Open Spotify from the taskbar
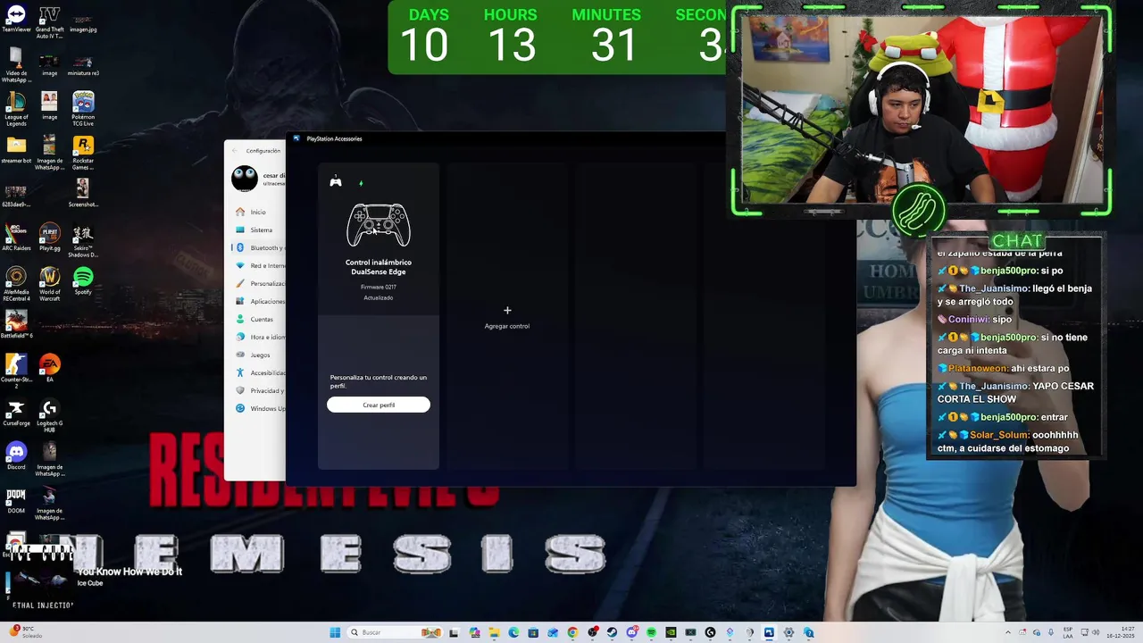The width and height of the screenshot is (1143, 643). pos(652,632)
